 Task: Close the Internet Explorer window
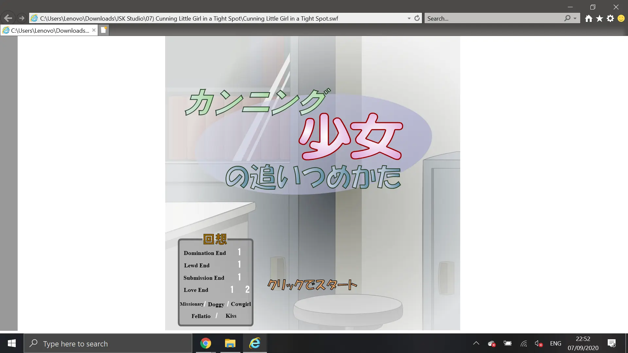click(x=616, y=7)
